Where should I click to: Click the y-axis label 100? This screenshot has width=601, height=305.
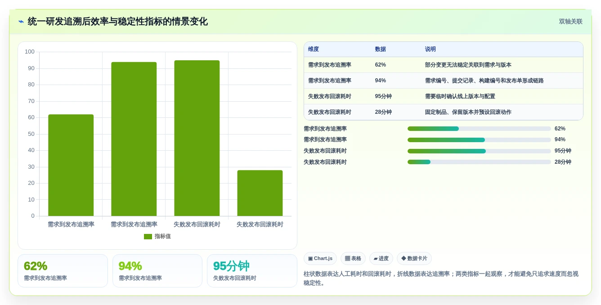(30, 52)
